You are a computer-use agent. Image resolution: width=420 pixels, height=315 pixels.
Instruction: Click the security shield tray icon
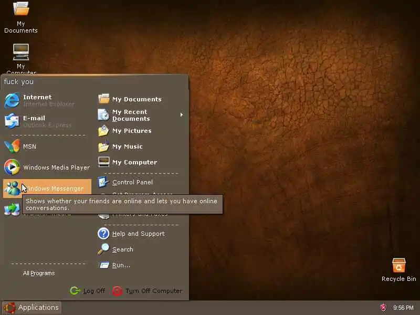(x=383, y=308)
